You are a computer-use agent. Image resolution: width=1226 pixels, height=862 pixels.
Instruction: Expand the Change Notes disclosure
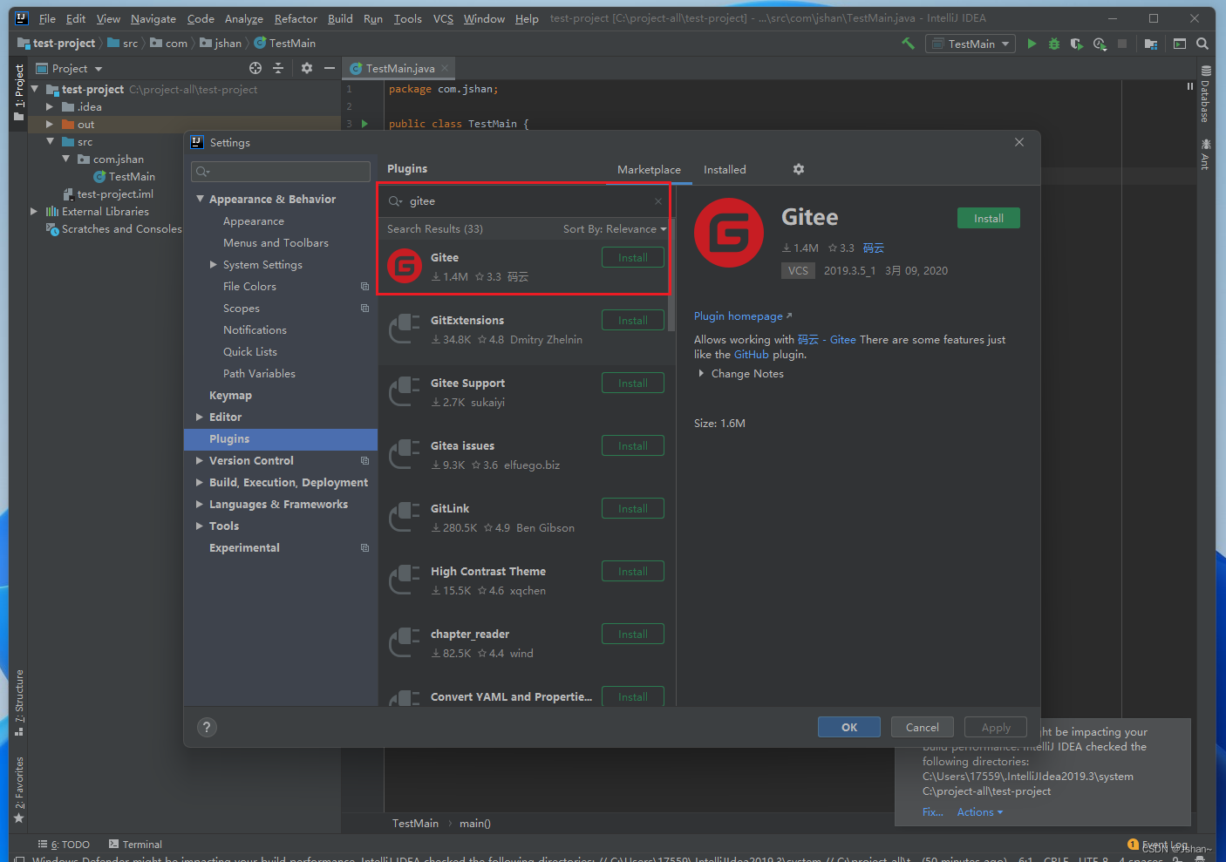701,373
